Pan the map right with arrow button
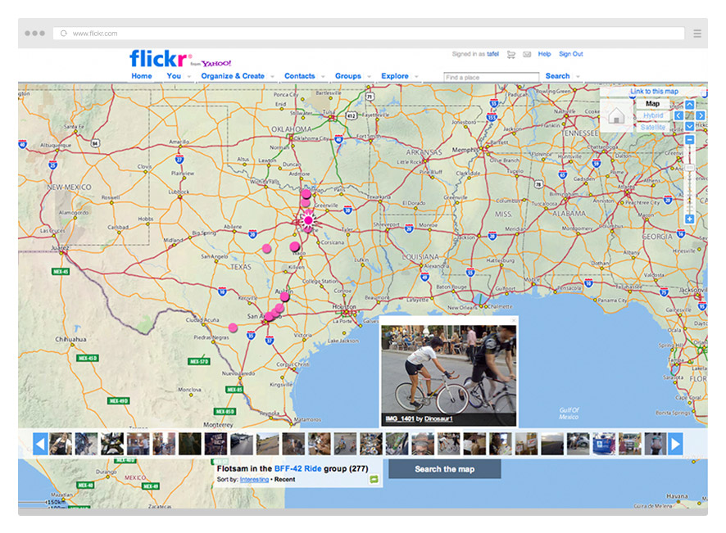This screenshot has height=533, width=726. [701, 115]
